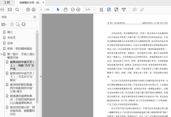171x117 pixels.
Task: Delete bookmark with the trash icon
Action: pyautogui.click(x=12, y=24)
